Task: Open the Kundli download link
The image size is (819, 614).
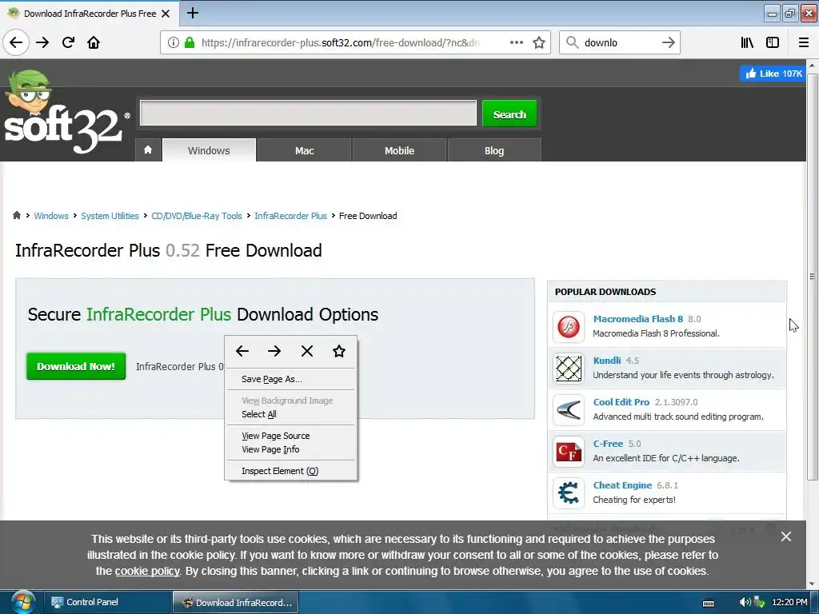Action: pos(607,361)
